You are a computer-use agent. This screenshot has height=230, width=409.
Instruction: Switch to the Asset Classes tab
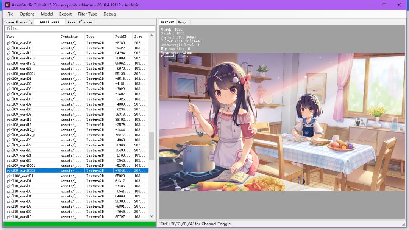pyautogui.click(x=80, y=22)
